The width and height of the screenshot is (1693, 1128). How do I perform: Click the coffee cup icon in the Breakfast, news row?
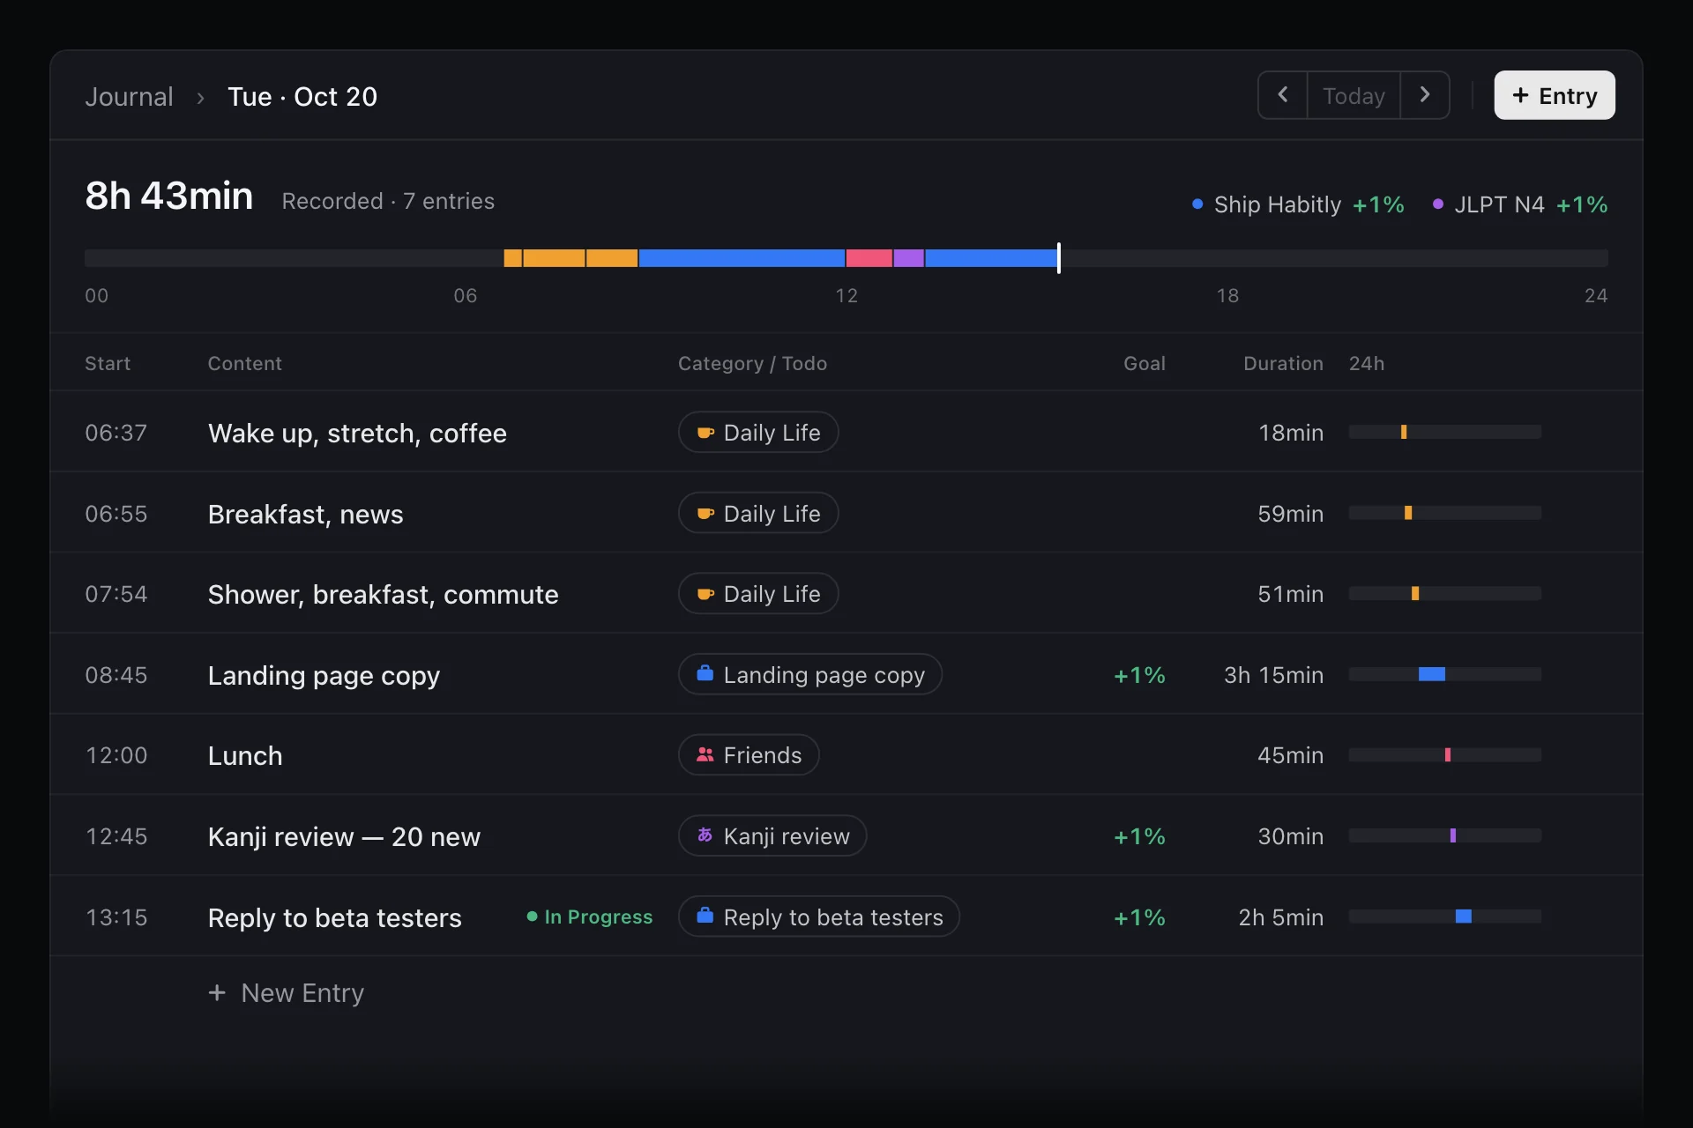coord(705,514)
